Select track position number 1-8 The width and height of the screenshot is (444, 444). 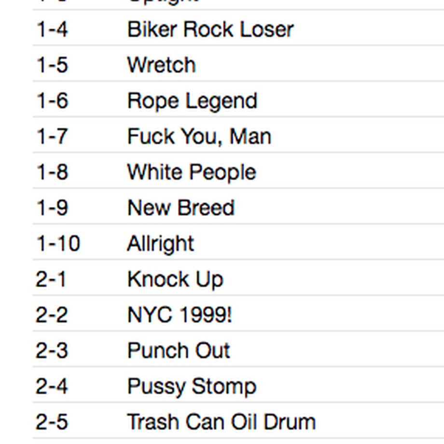(52, 172)
